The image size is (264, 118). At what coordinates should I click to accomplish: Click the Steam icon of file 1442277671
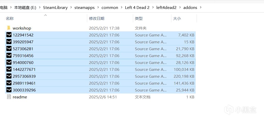[9, 69]
